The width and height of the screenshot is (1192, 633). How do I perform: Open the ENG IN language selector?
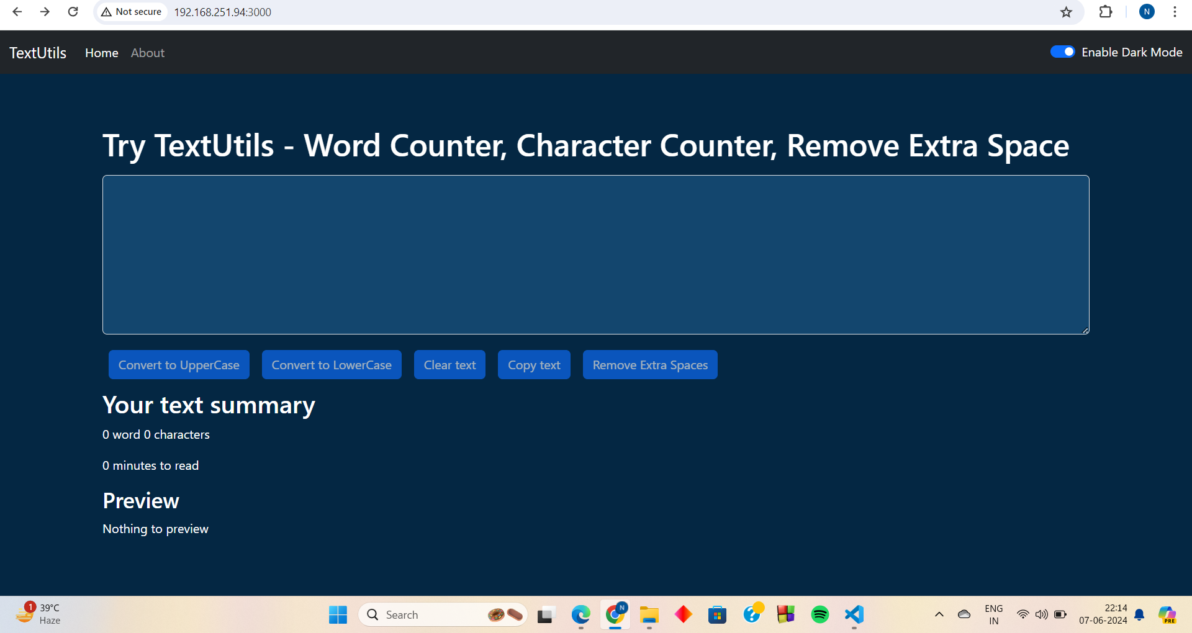(x=993, y=614)
